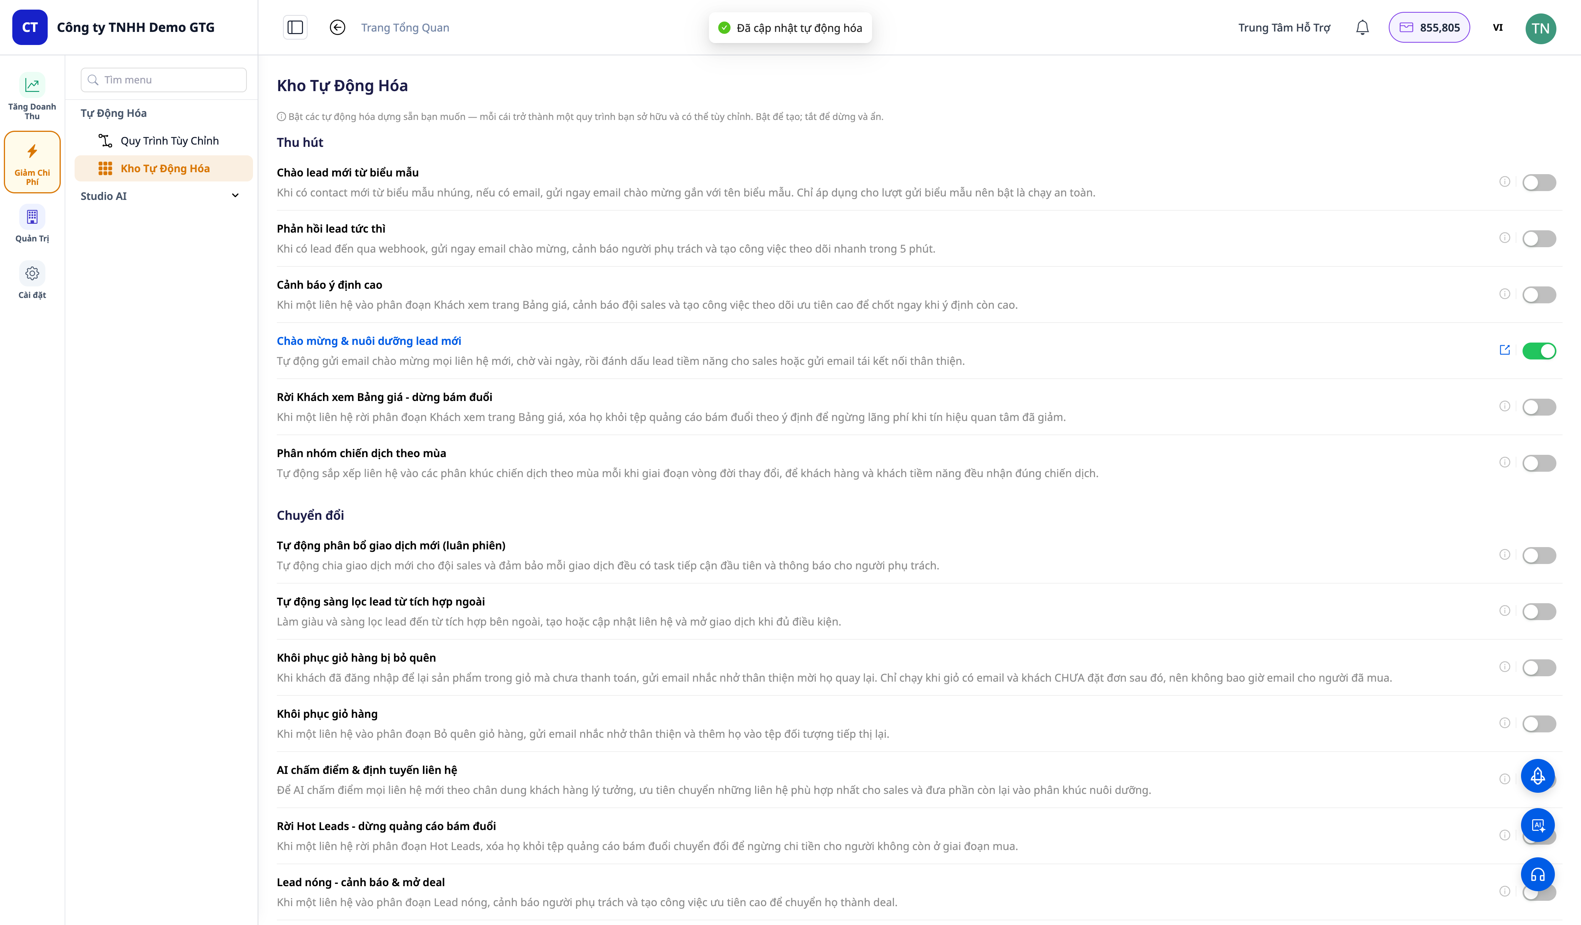Enable Cảnh báo ý định cao toggle
The height and width of the screenshot is (925, 1581).
tap(1539, 295)
